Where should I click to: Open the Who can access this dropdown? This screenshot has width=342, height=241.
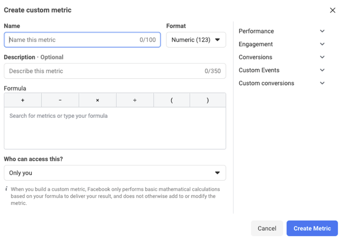[115, 173]
